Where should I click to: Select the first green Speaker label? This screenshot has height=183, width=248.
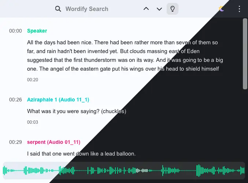37,31
